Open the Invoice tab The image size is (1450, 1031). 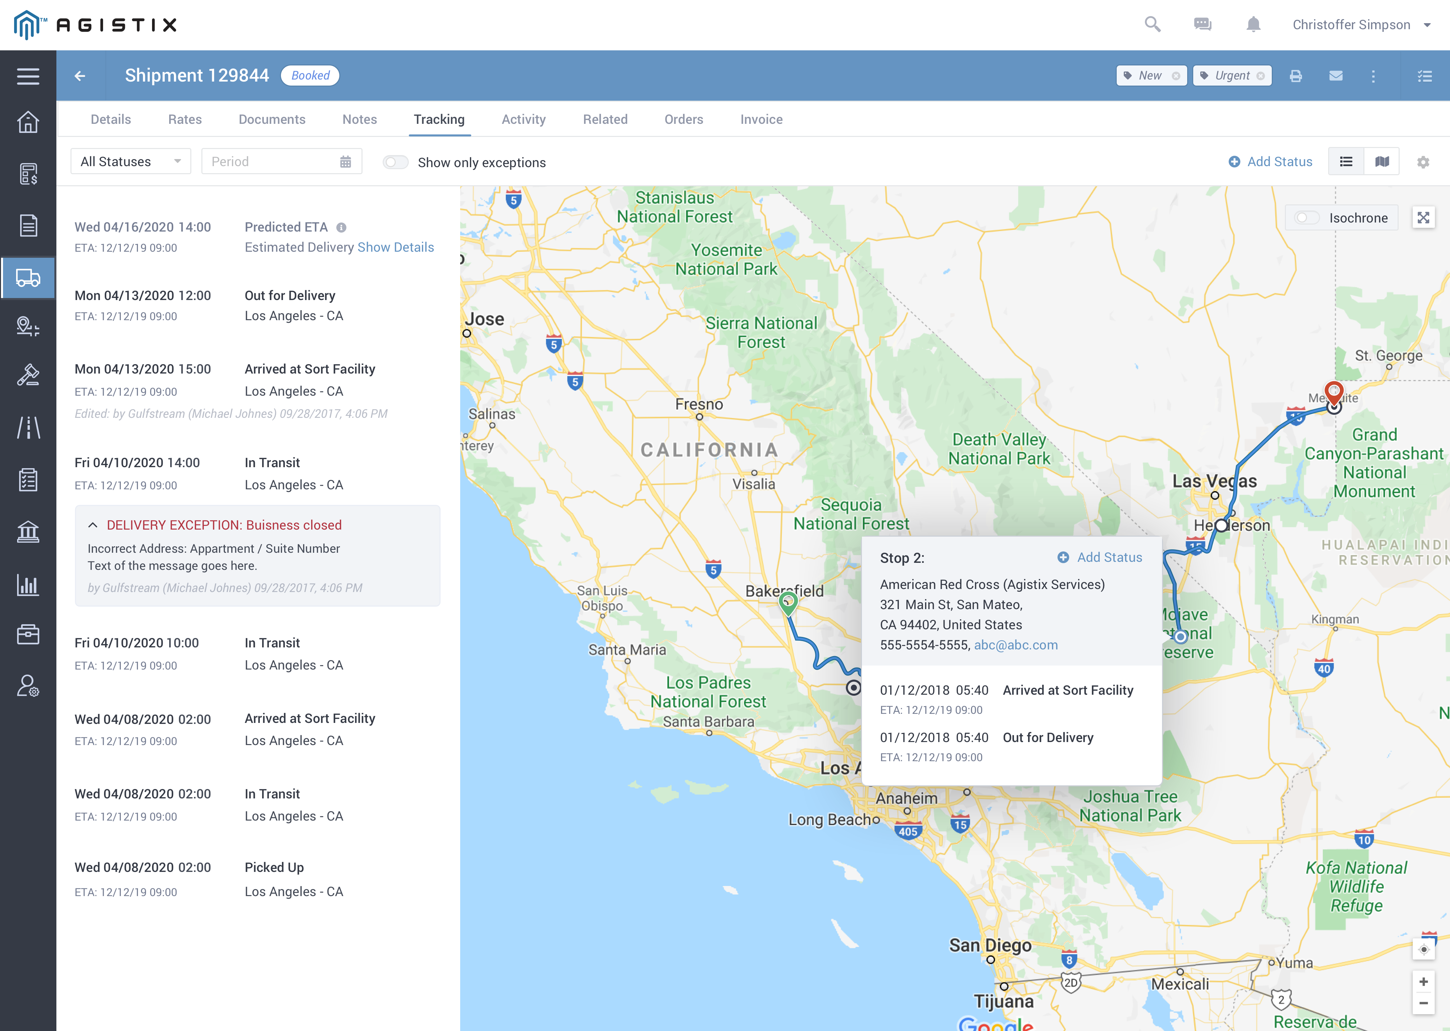(761, 119)
